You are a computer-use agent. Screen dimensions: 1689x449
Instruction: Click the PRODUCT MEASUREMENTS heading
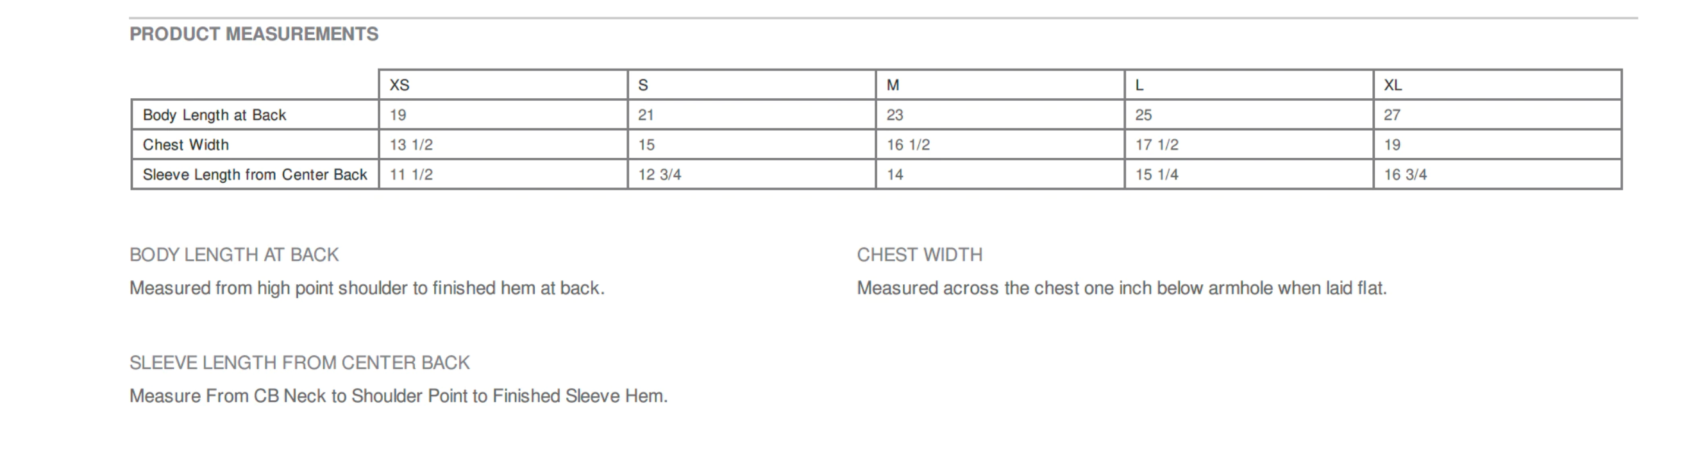254,34
